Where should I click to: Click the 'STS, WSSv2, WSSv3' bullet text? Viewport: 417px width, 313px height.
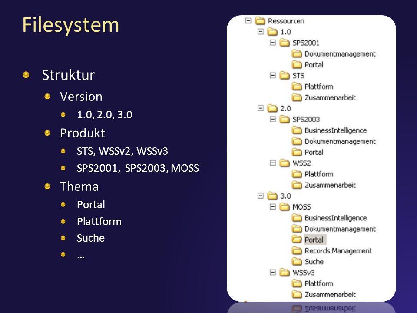coord(122,151)
